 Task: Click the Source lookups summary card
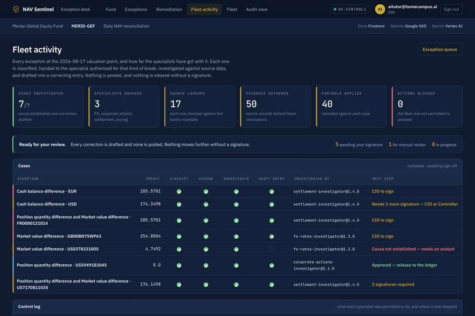click(x=199, y=107)
